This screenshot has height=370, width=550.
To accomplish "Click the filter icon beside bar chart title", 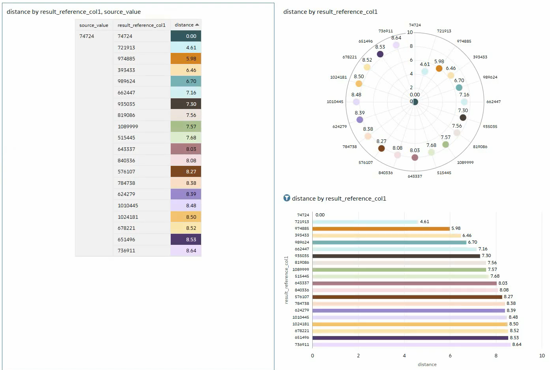I will [x=287, y=198].
